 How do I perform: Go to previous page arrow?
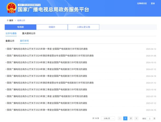click(120, 119)
